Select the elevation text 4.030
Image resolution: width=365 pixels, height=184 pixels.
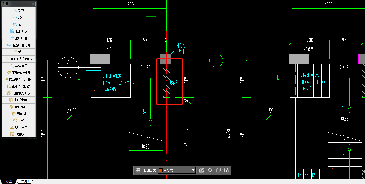pos(145,68)
